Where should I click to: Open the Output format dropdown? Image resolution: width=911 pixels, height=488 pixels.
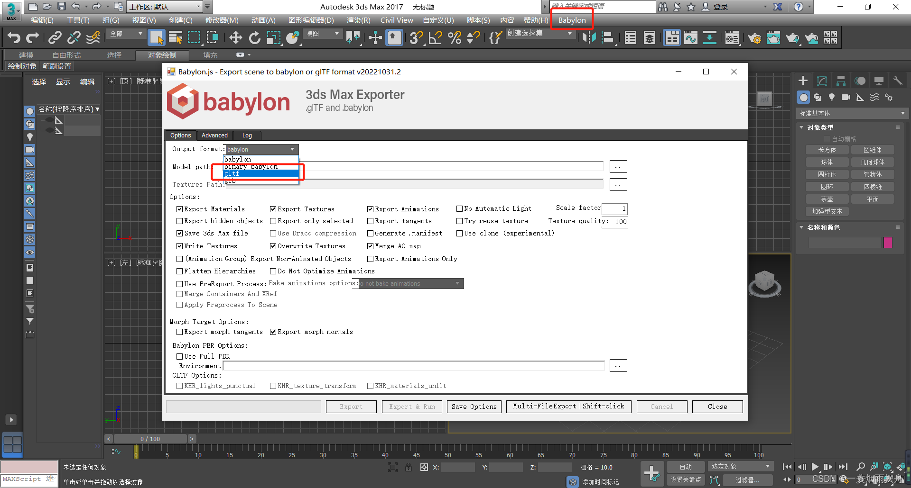261,149
